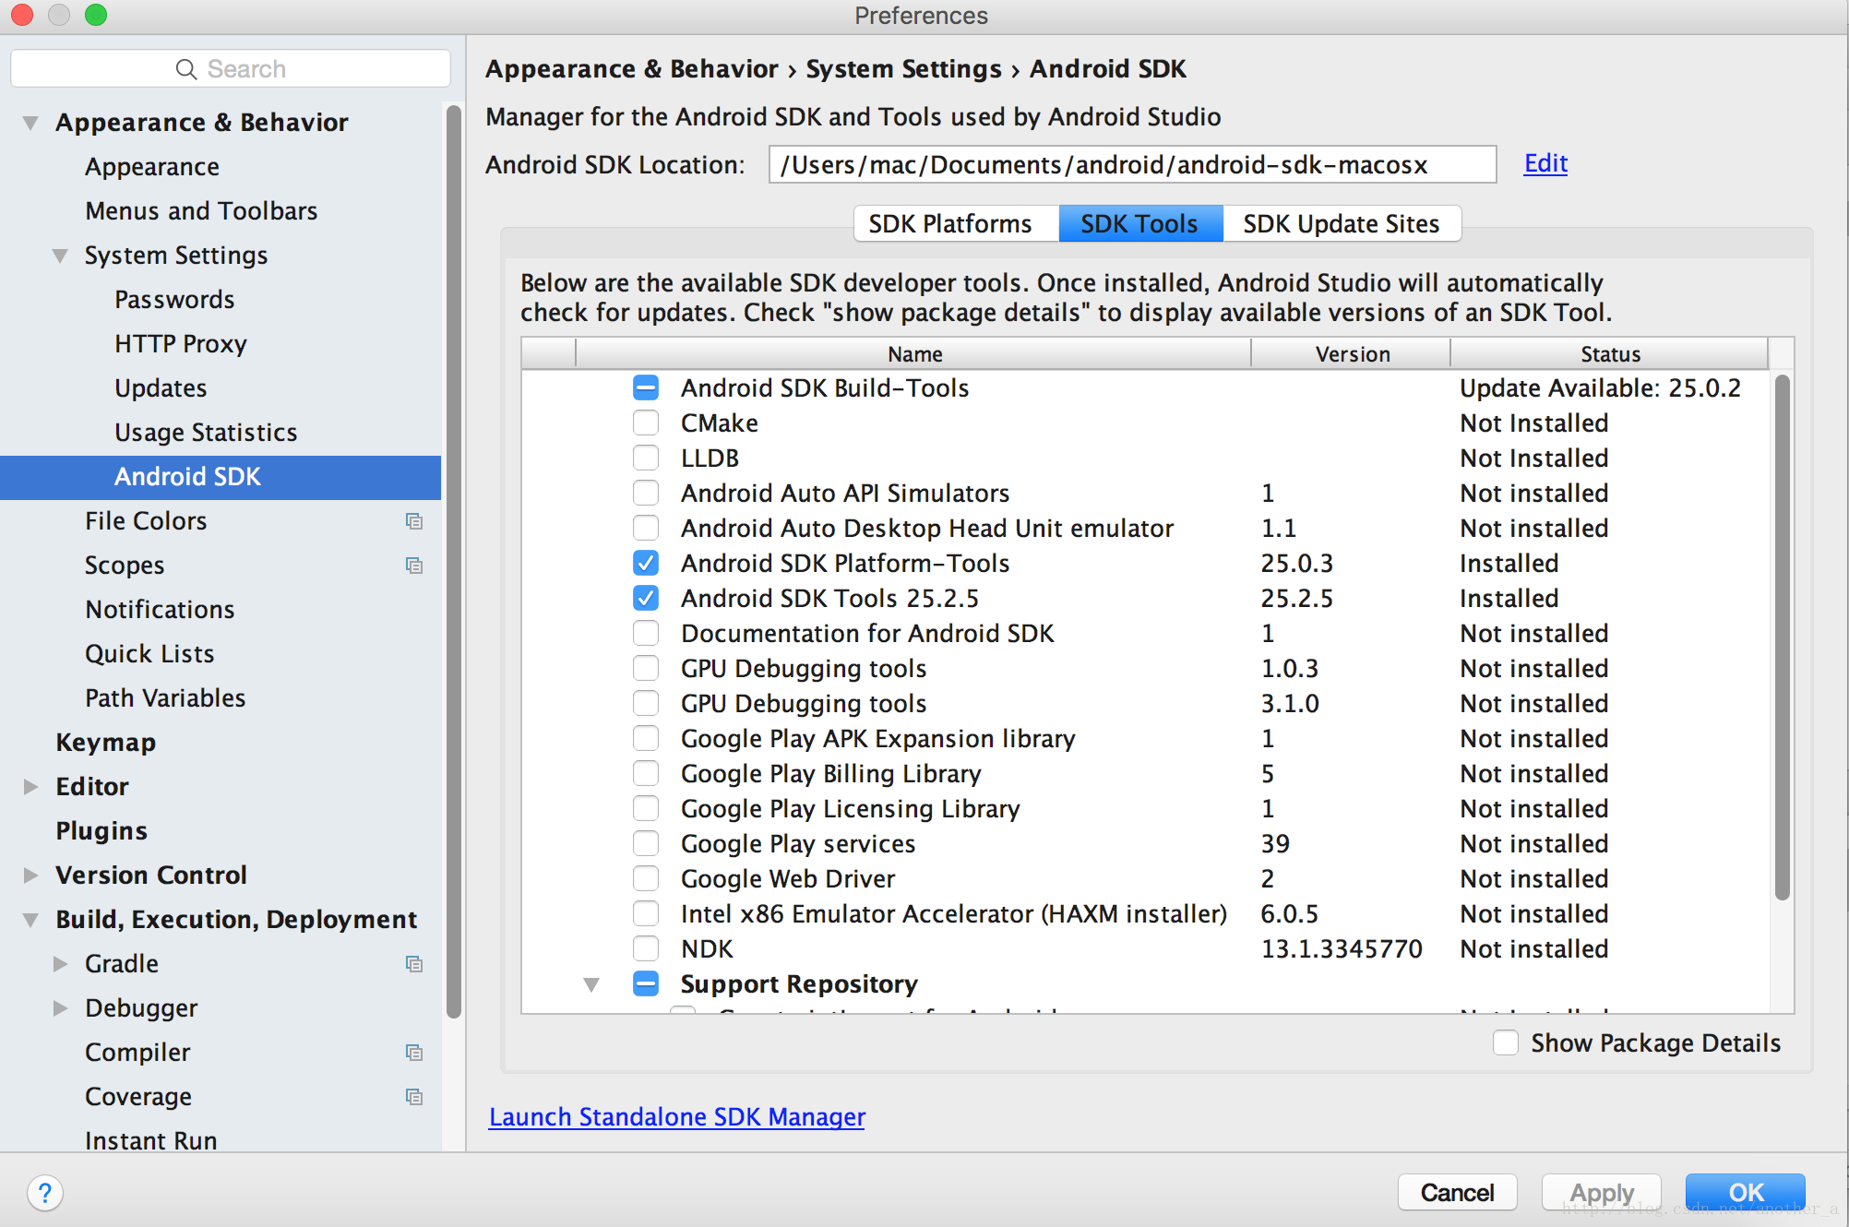Select the Keymap settings item

105,743
